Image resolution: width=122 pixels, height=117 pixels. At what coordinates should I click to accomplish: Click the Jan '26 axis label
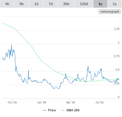[x=41, y=102]
